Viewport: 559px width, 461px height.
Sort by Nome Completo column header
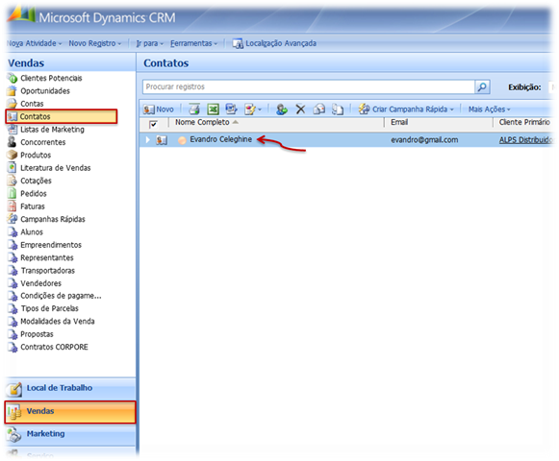(202, 122)
